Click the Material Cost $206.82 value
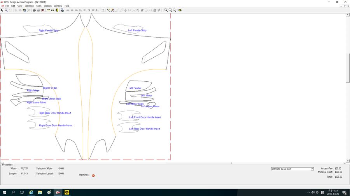The image size is (350, 196). [338, 172]
